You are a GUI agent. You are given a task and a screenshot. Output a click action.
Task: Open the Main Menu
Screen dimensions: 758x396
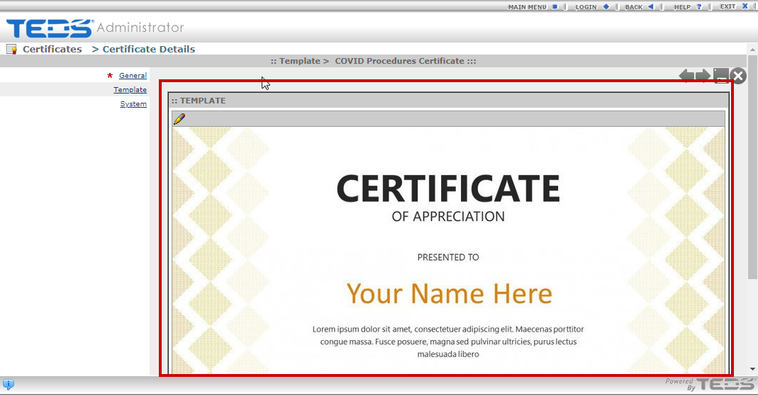[x=532, y=7]
